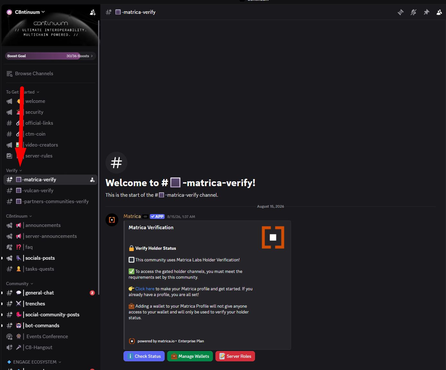Toggle the member list icon
Viewport: 446px width, 370px height.
click(439, 12)
